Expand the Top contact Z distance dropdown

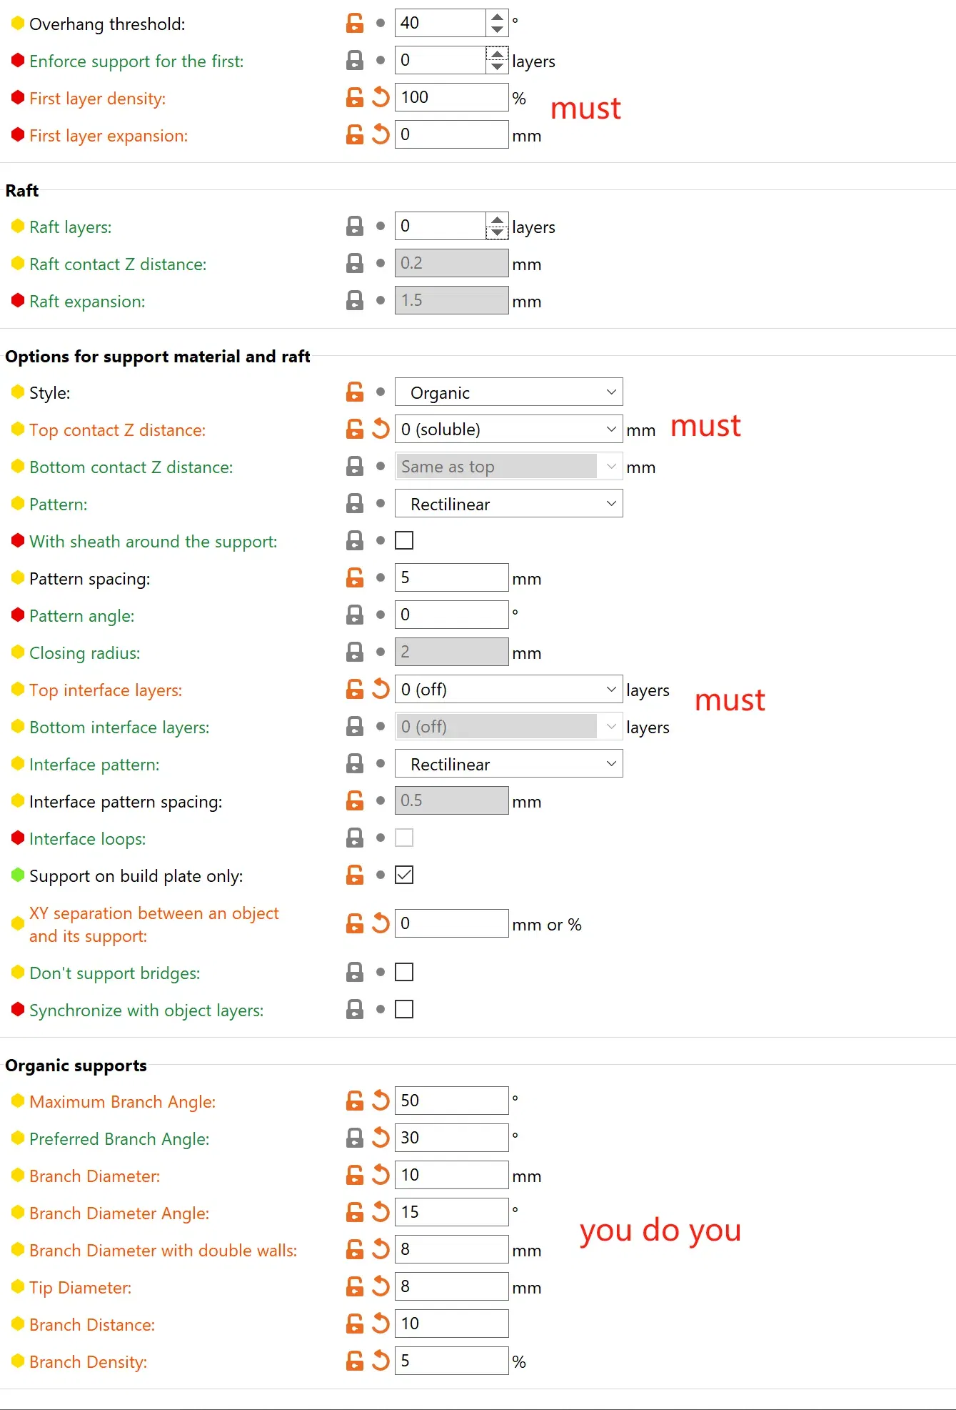click(610, 430)
